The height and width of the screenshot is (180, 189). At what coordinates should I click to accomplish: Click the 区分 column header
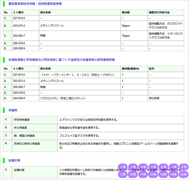coord(166,69)
